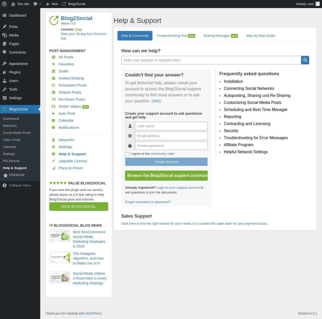
Task: Open the sales support license link
Action: (194, 224)
